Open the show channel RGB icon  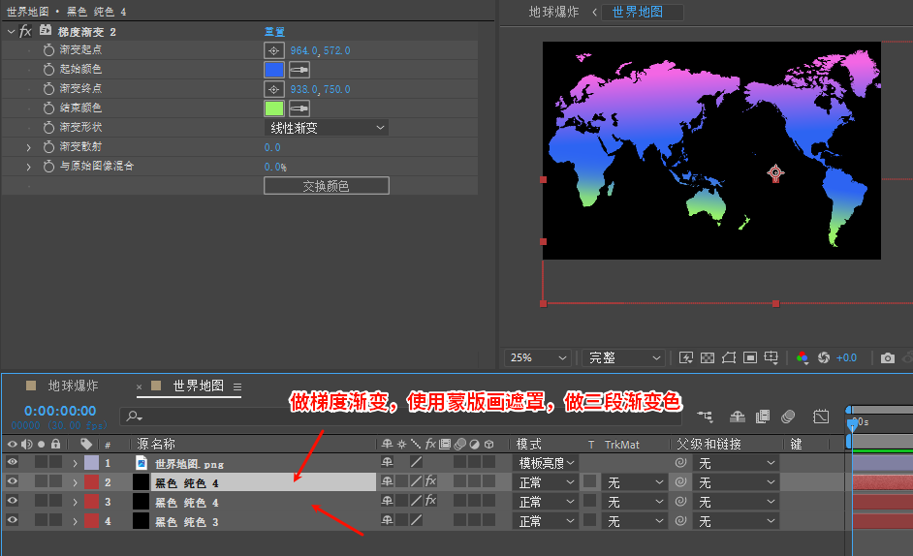(x=803, y=357)
